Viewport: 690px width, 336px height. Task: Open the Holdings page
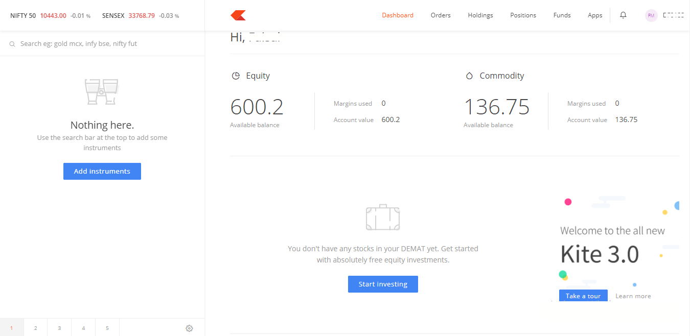480,15
